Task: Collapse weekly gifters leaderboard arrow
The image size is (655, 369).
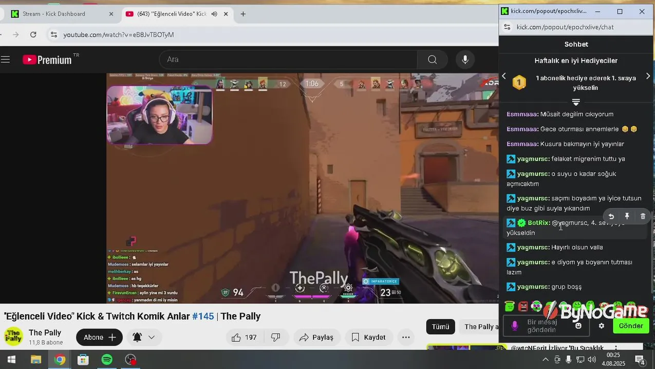Action: [576, 102]
